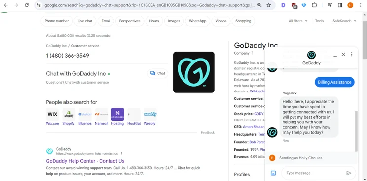Screen dimensions: 367x181
Task: Select the Videos filter chip
Action: point(221,21)
